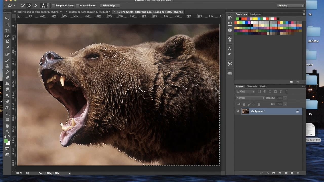Select the Swatches panel tab
The height and width of the screenshot is (182, 324).
tap(241, 14)
